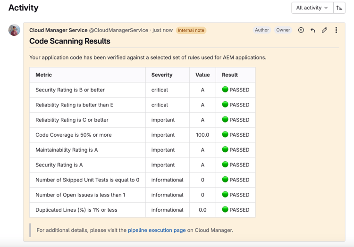The width and height of the screenshot is (354, 247).
Task: Click the Value column header
Action: coord(202,75)
